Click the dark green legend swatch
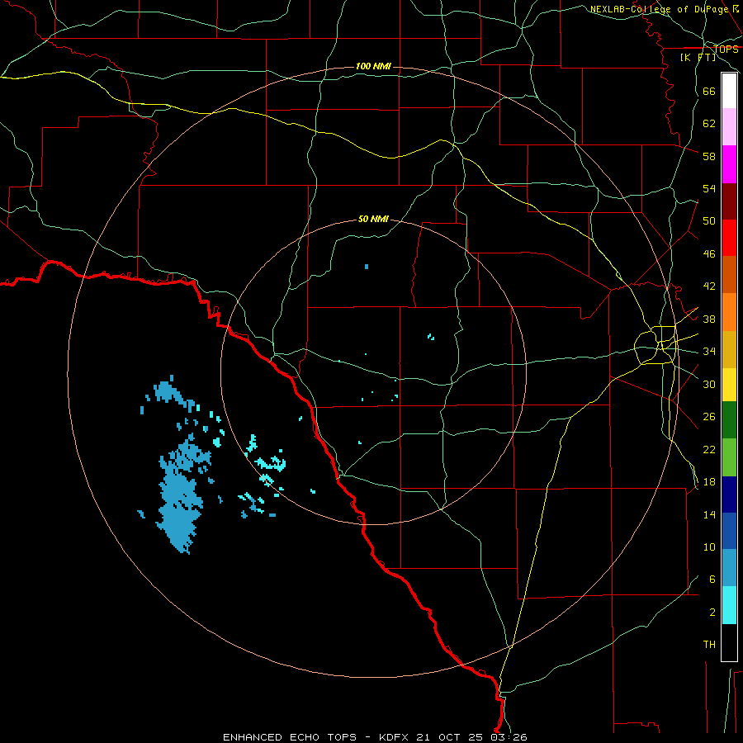Viewport: 743px width, 743px height. pos(729,420)
